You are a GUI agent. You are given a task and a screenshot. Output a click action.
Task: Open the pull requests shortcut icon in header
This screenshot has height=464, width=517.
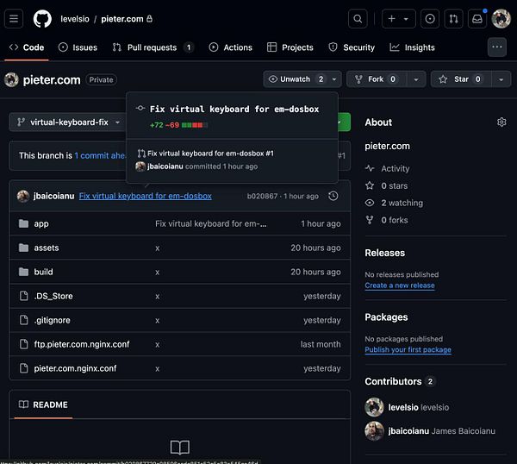(453, 19)
